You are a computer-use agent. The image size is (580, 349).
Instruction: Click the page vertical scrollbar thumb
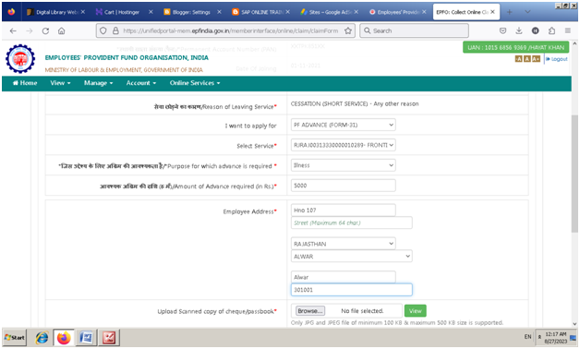point(574,174)
